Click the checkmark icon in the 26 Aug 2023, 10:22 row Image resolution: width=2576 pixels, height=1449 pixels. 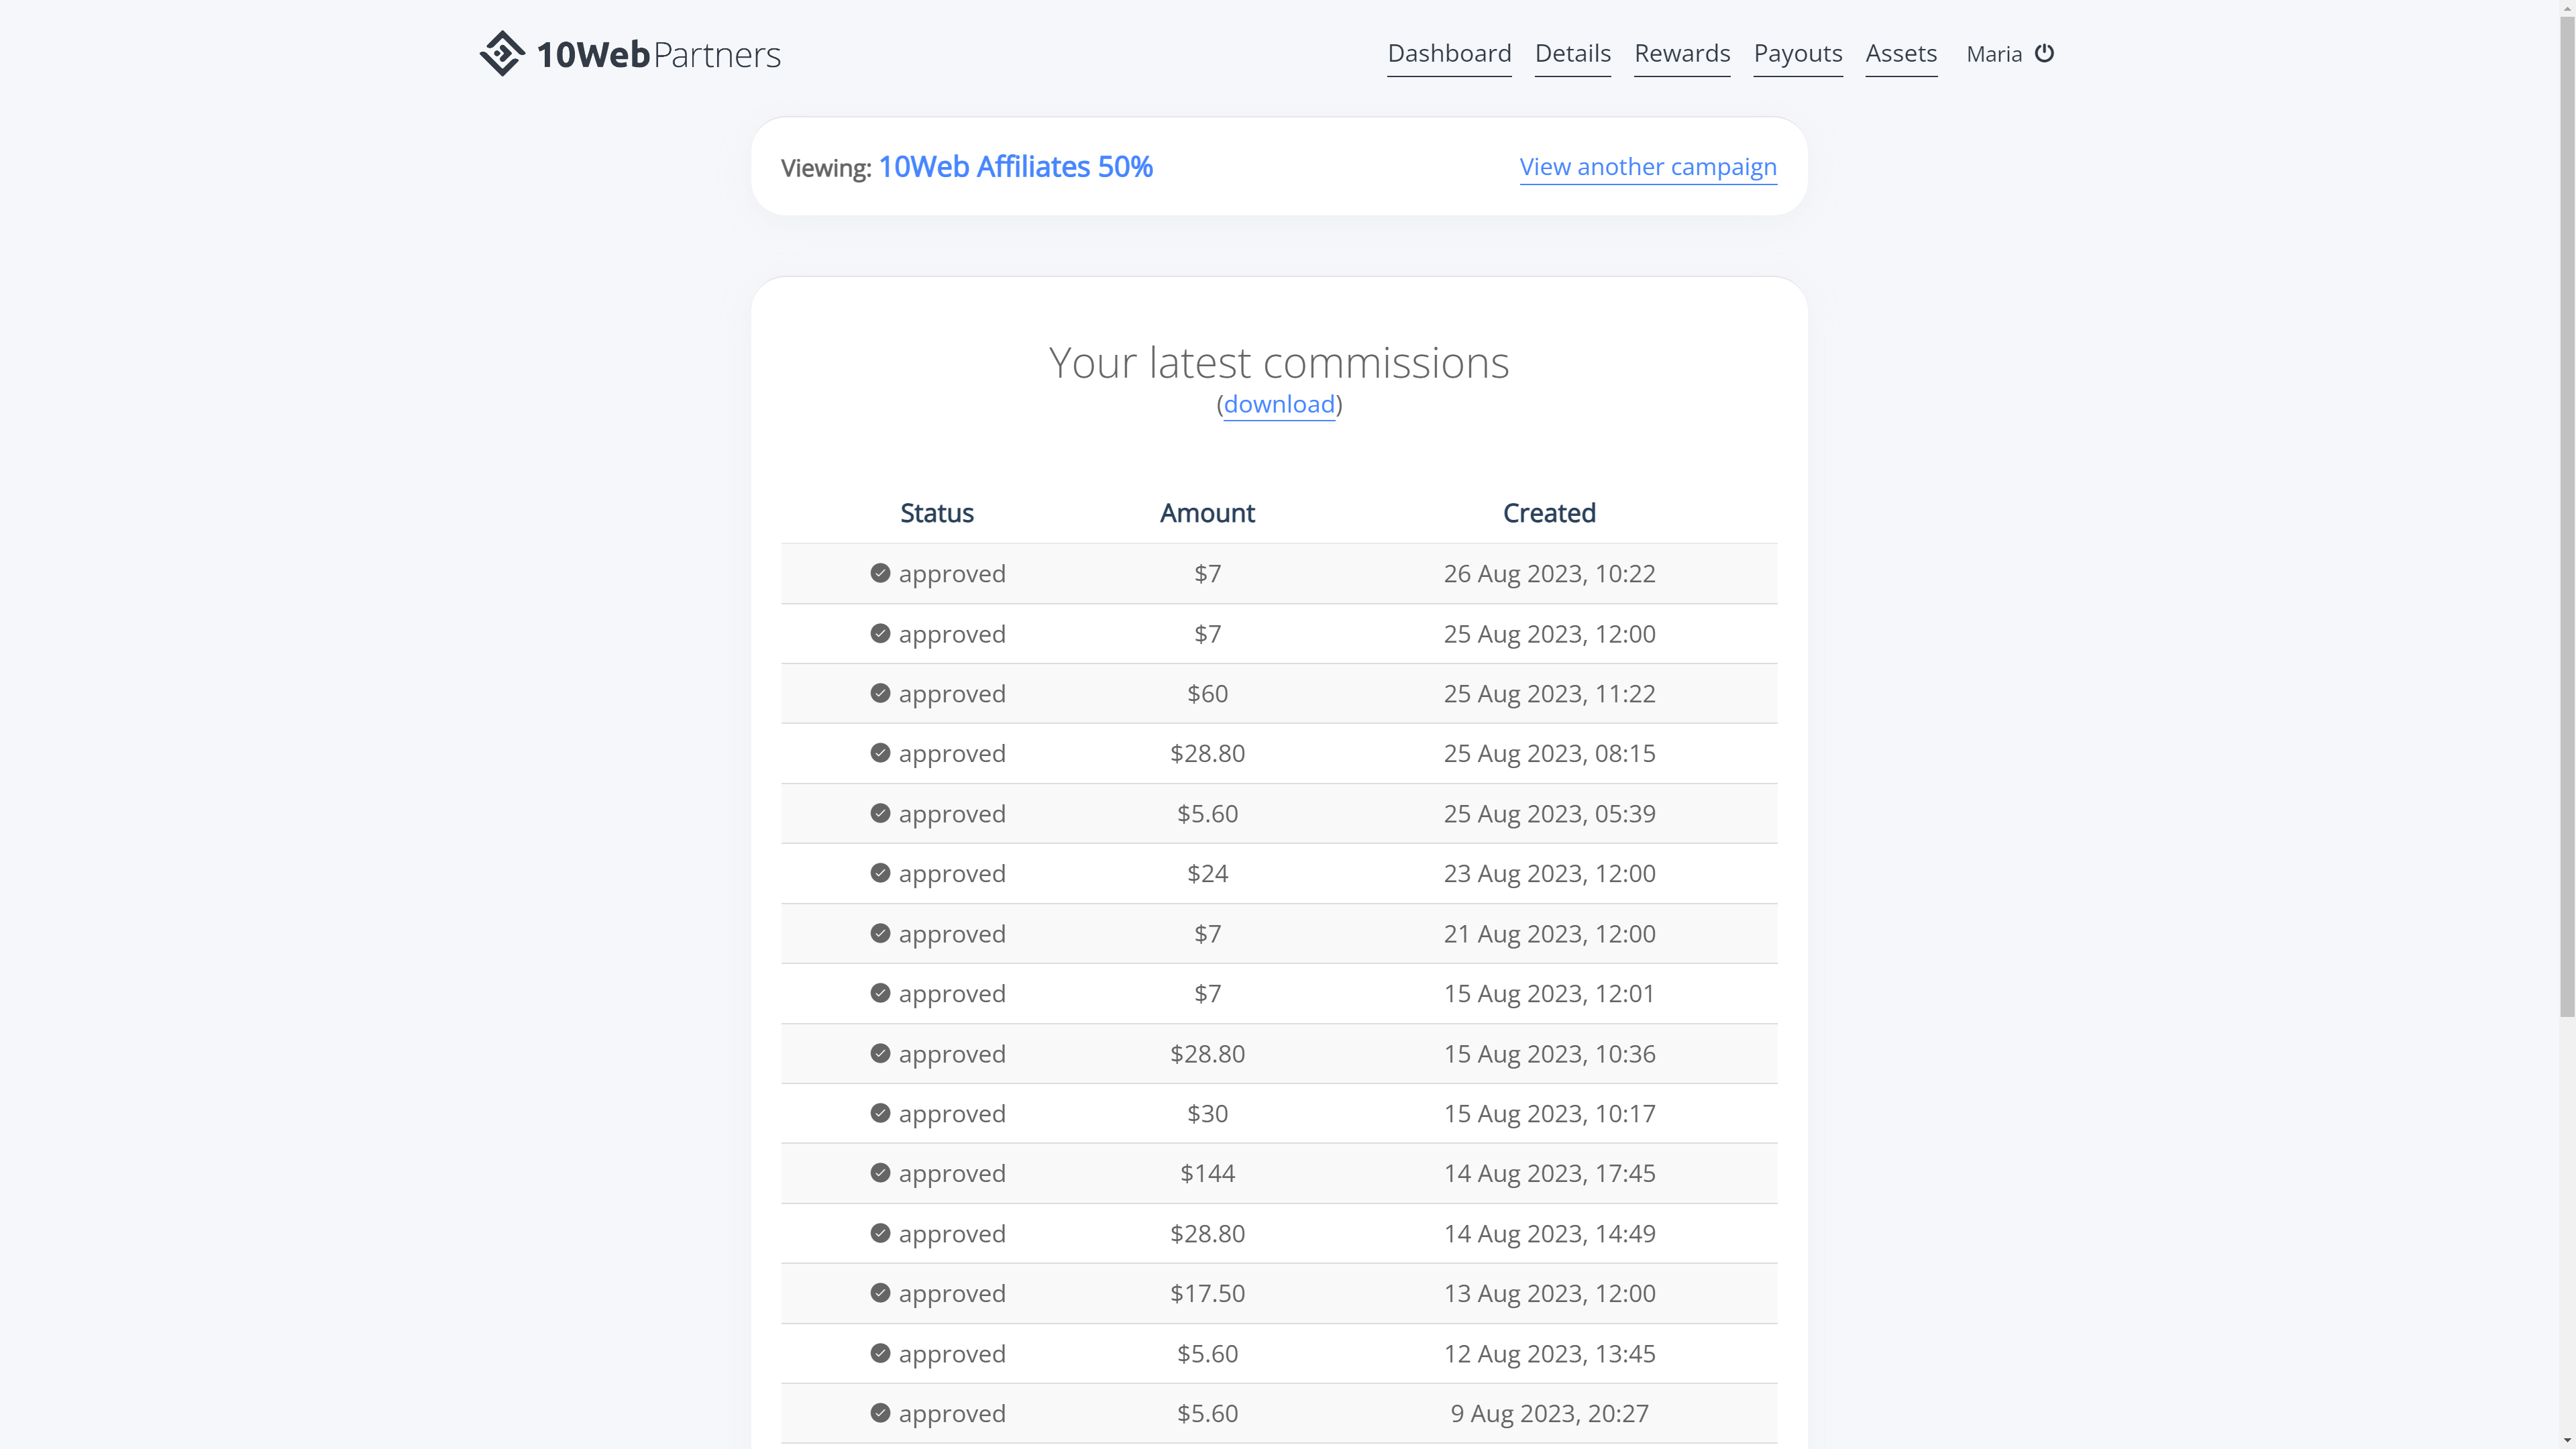(x=880, y=573)
